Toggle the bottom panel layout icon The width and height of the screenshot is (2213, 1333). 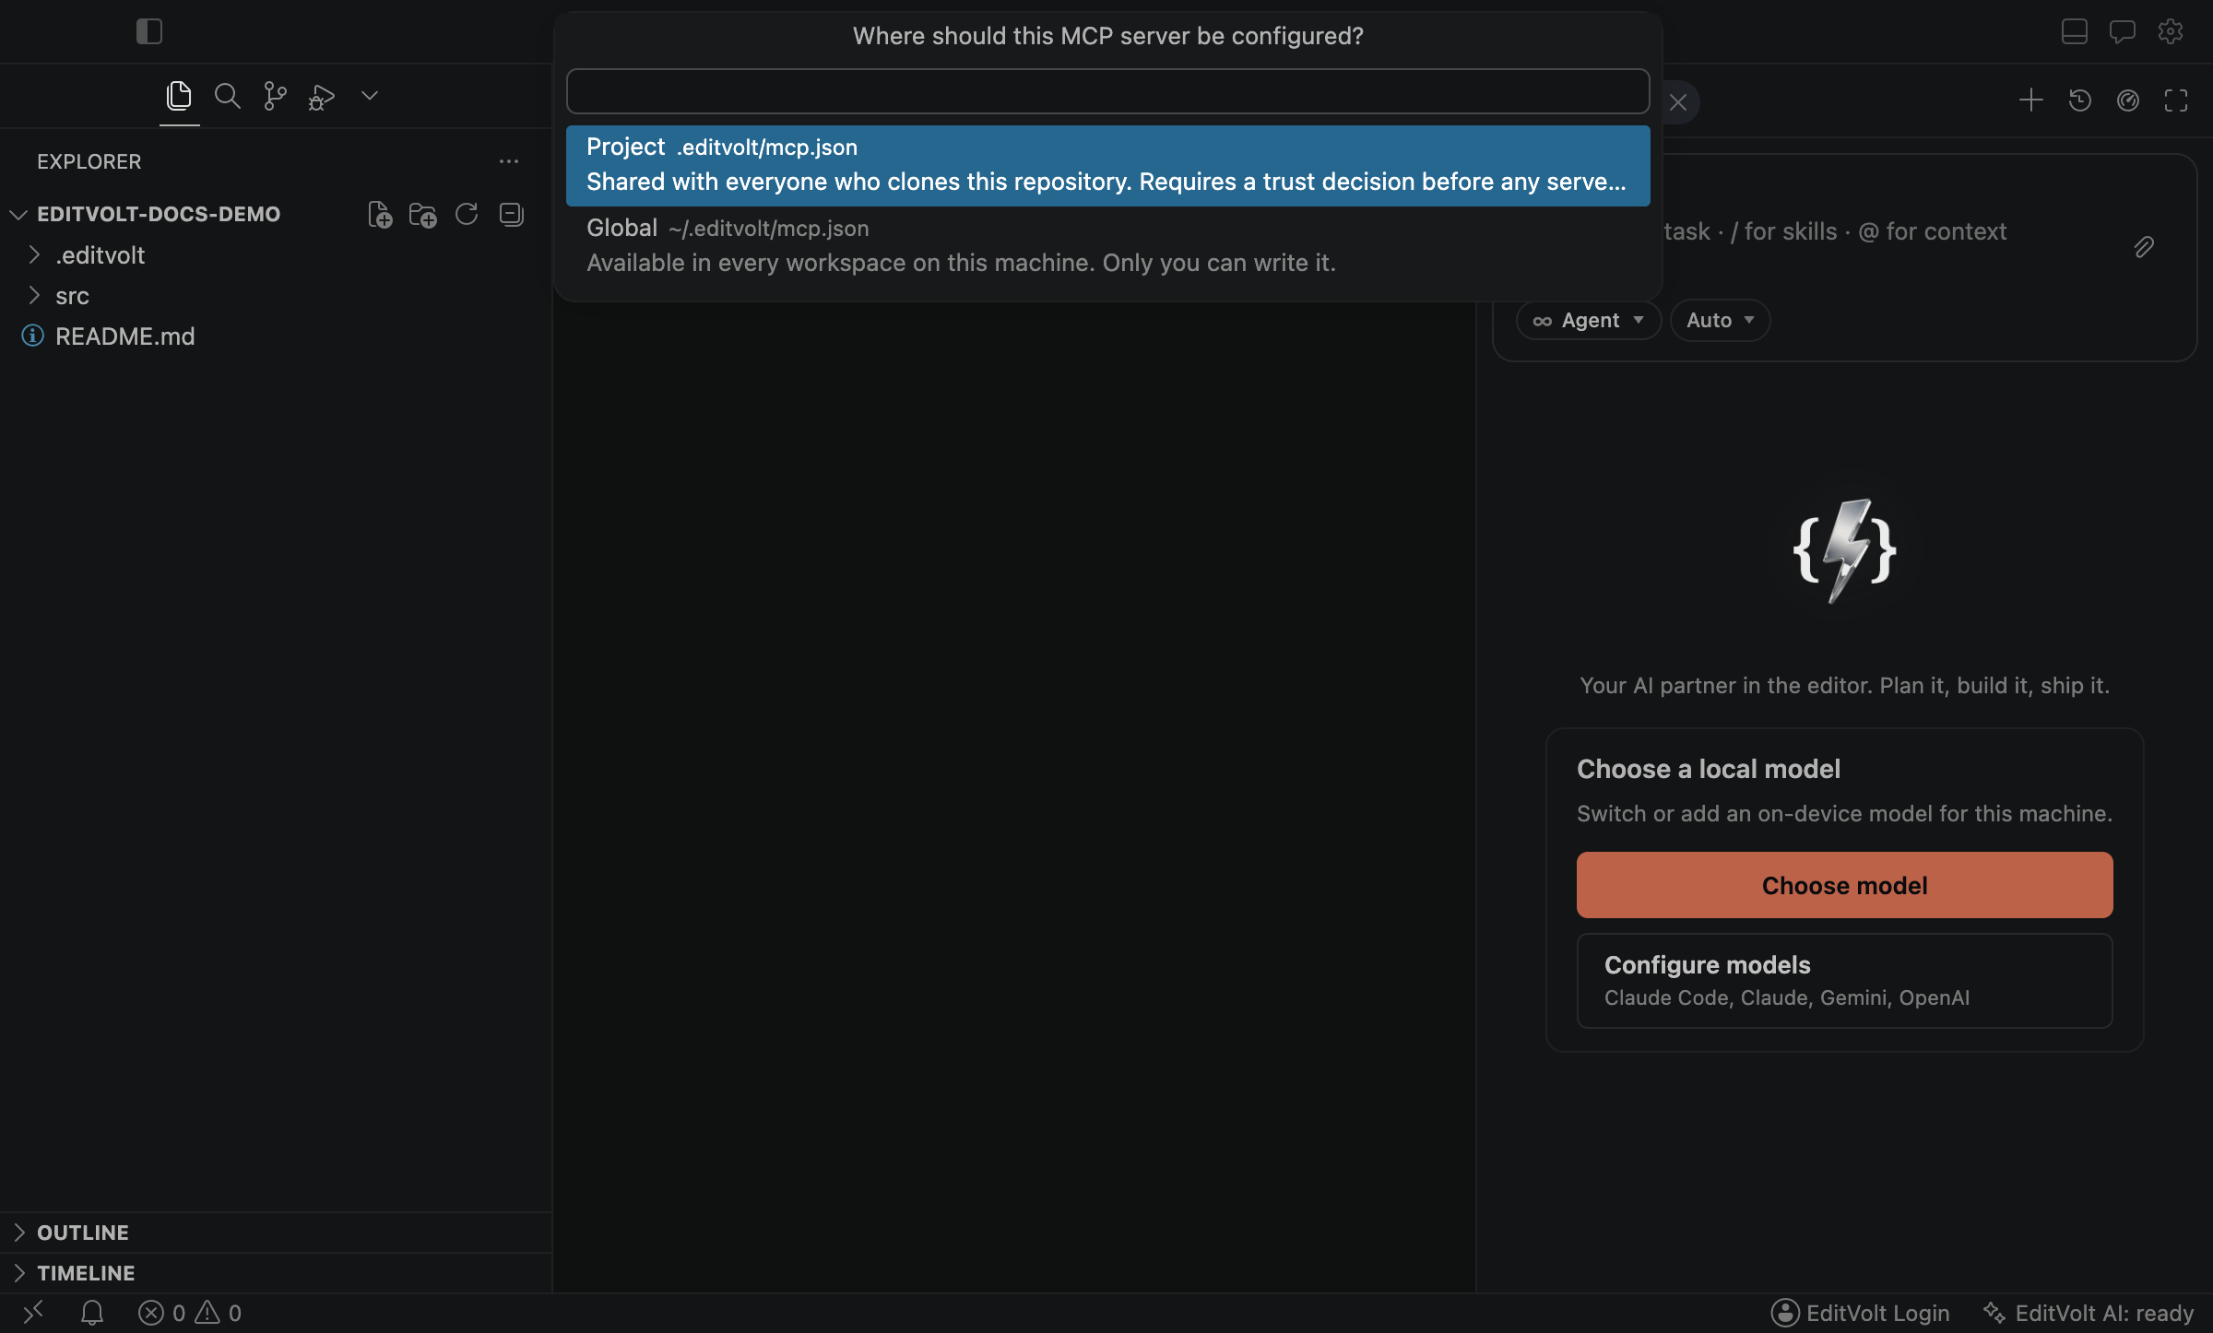2075,31
